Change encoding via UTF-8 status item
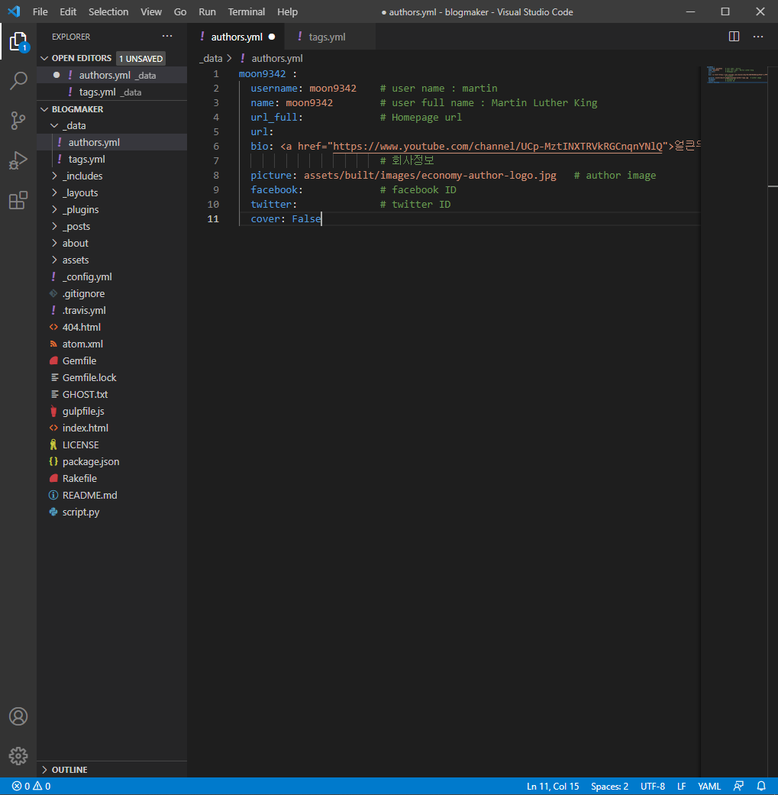The height and width of the screenshot is (795, 778). 652,787
